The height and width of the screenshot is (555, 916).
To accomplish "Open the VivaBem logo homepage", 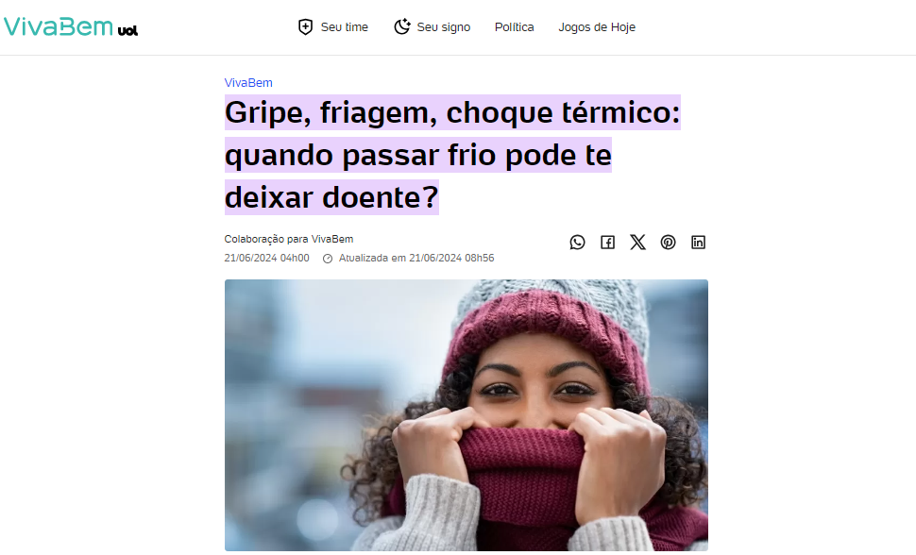I will pos(58,26).
